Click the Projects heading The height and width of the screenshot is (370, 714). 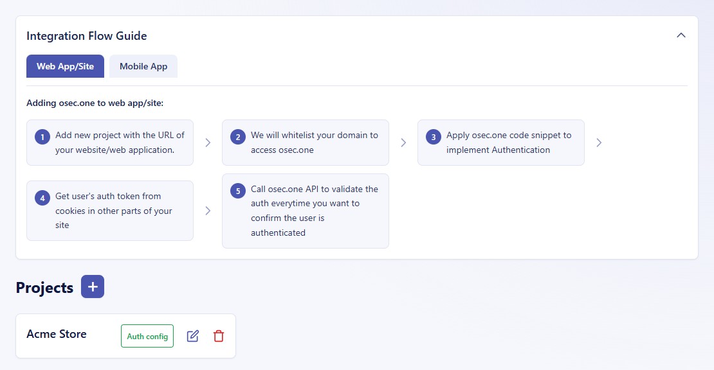(x=44, y=288)
